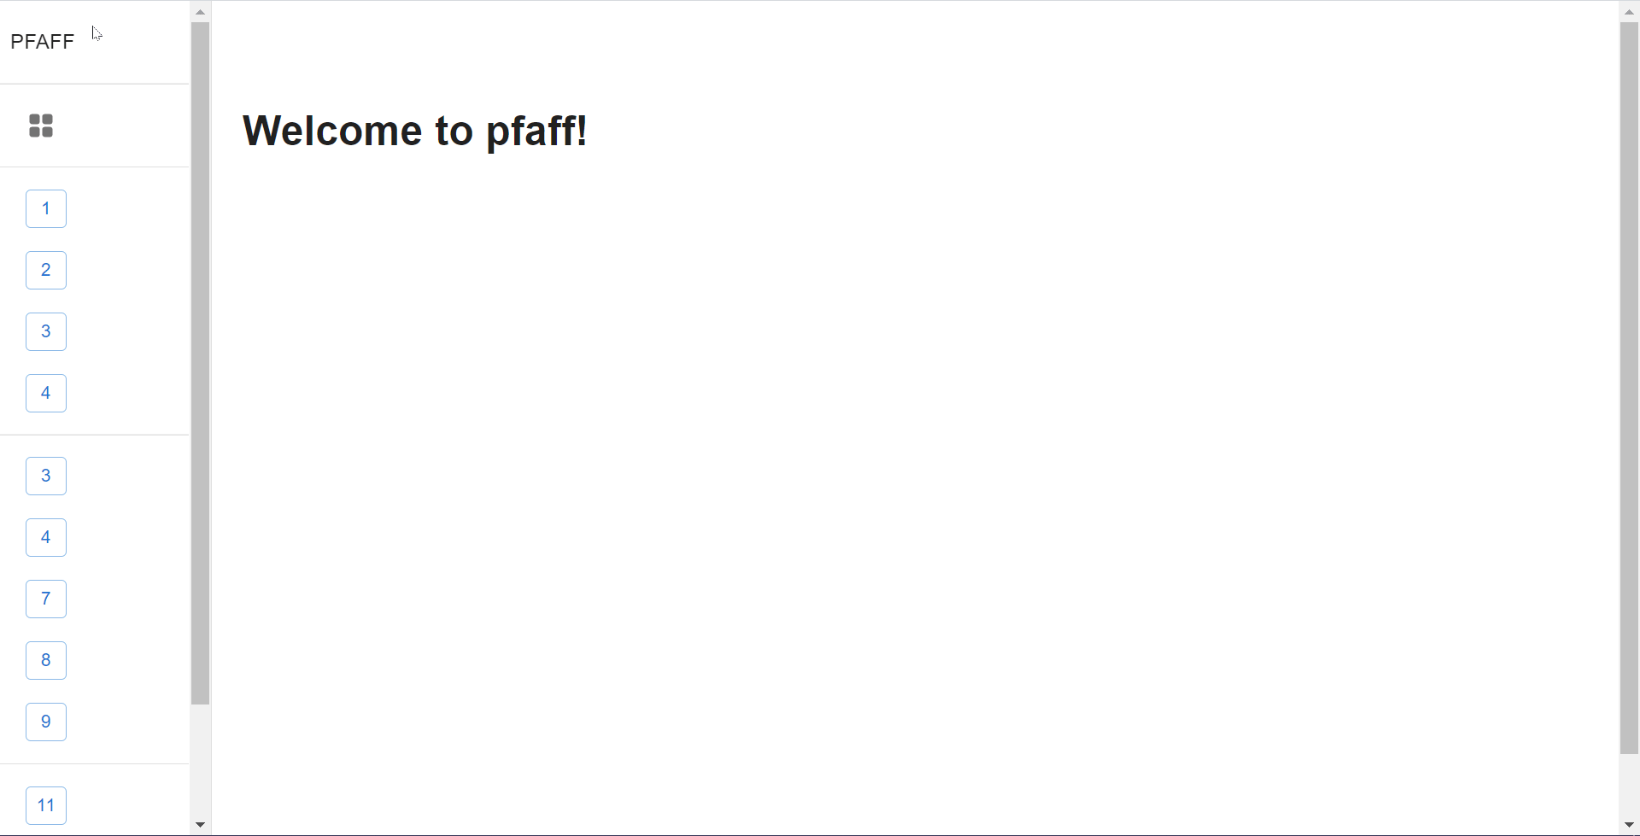The width and height of the screenshot is (1640, 836).
Task: Select sidebar button number 2
Action: pyautogui.click(x=46, y=271)
